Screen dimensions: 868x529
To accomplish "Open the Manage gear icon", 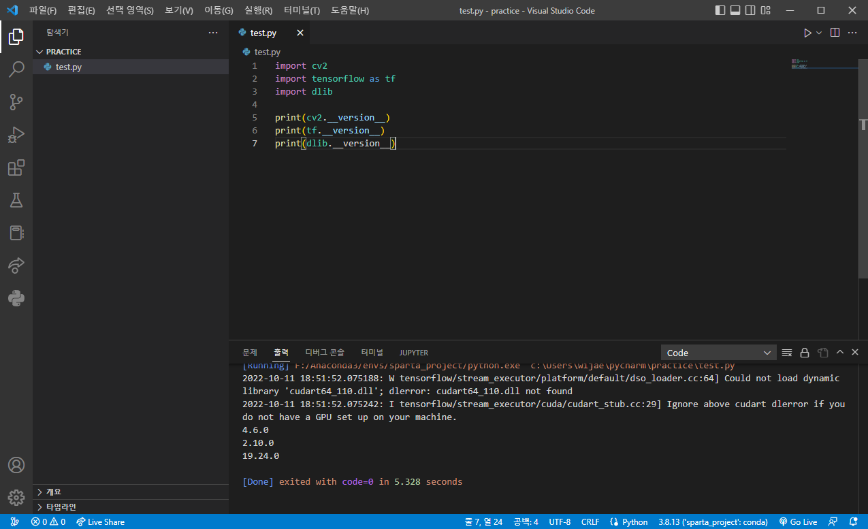I will tap(16, 498).
